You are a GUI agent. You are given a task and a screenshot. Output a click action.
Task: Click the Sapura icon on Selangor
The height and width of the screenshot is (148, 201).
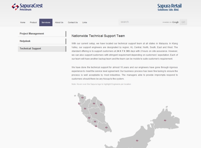(x=89, y=118)
